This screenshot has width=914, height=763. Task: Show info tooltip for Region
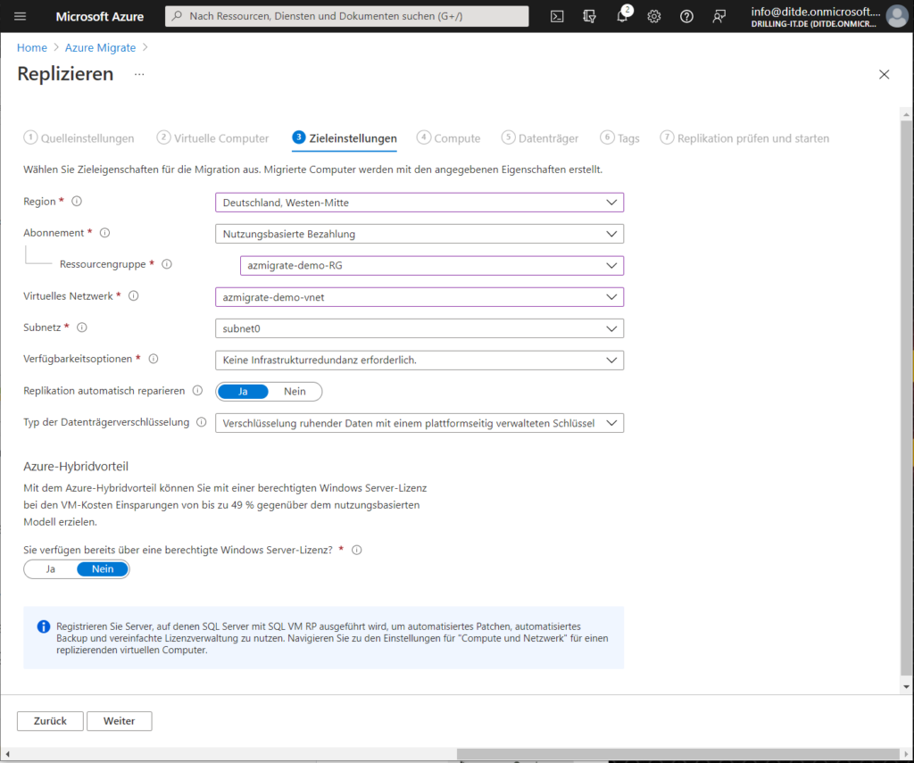(x=77, y=201)
